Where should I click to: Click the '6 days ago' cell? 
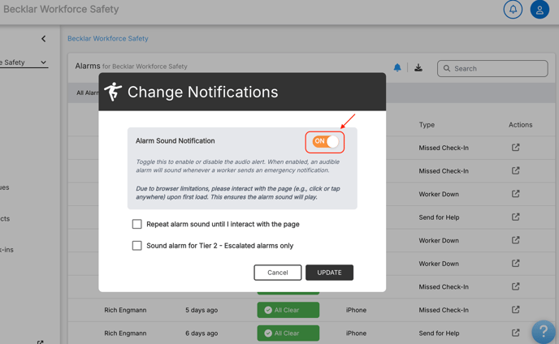tap(201, 333)
